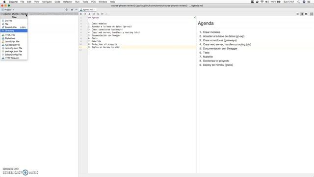
Task: Click the Docker whale menu bar icon
Action: (257, 2)
